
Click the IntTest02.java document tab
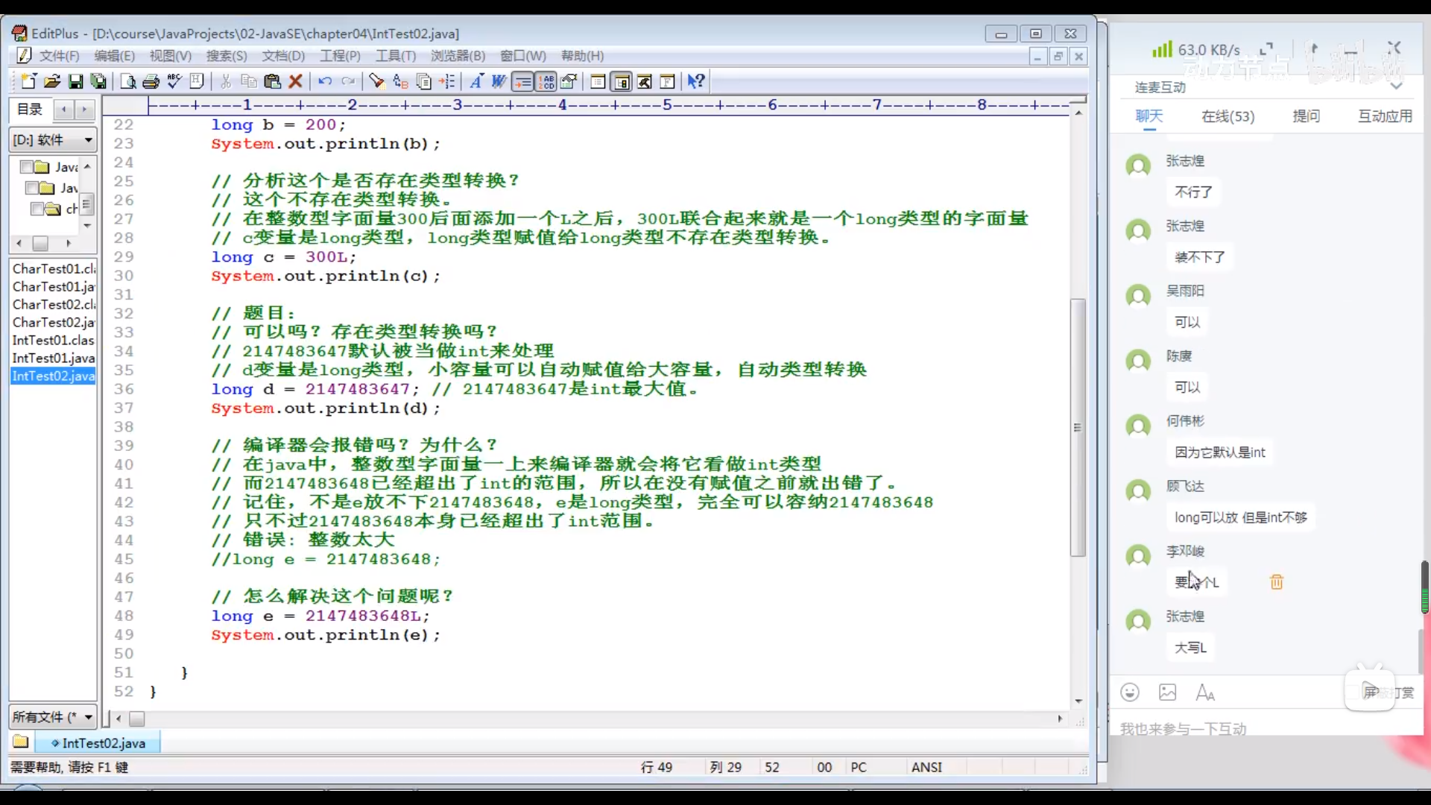[103, 743]
